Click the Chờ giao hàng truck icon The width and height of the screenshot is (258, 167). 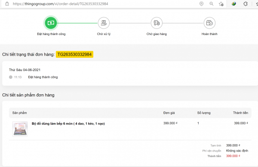[x=157, y=23]
